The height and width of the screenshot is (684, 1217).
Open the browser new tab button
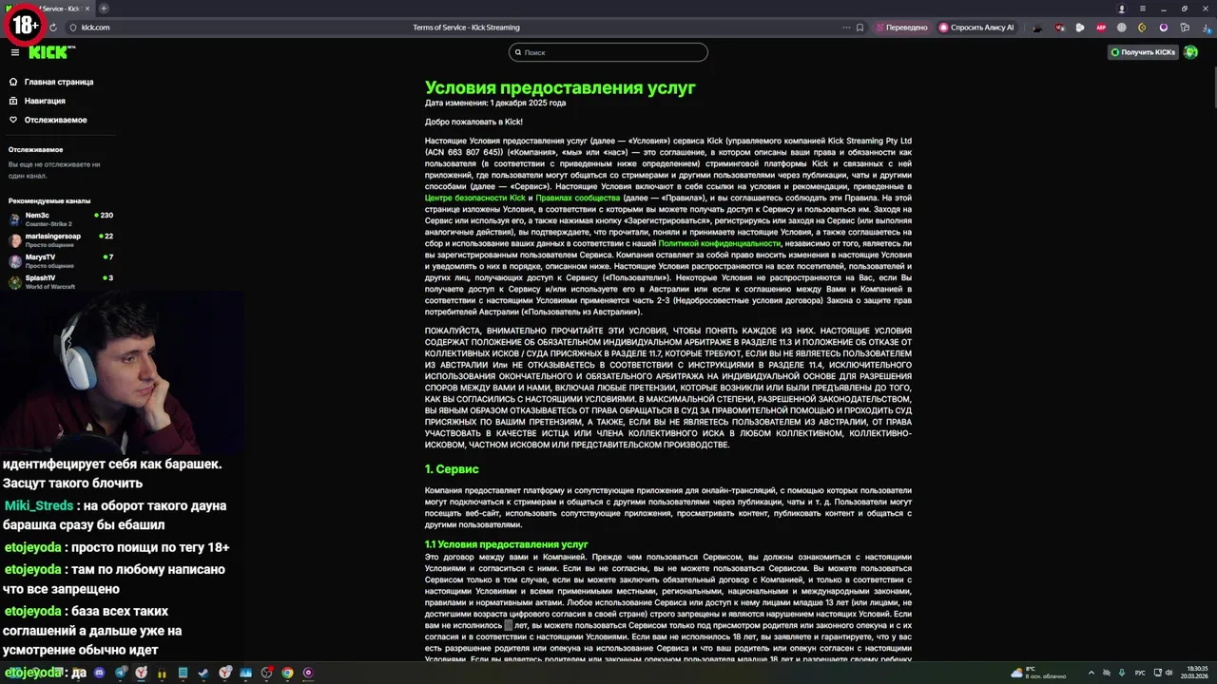(x=104, y=9)
